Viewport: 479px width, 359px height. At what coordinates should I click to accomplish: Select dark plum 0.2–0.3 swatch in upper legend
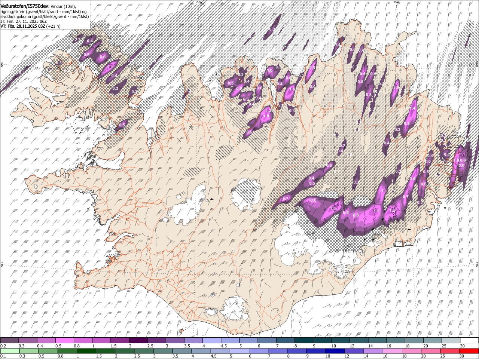click(x=9, y=341)
